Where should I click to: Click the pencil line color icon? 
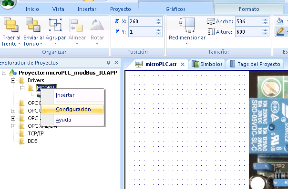[280, 32]
